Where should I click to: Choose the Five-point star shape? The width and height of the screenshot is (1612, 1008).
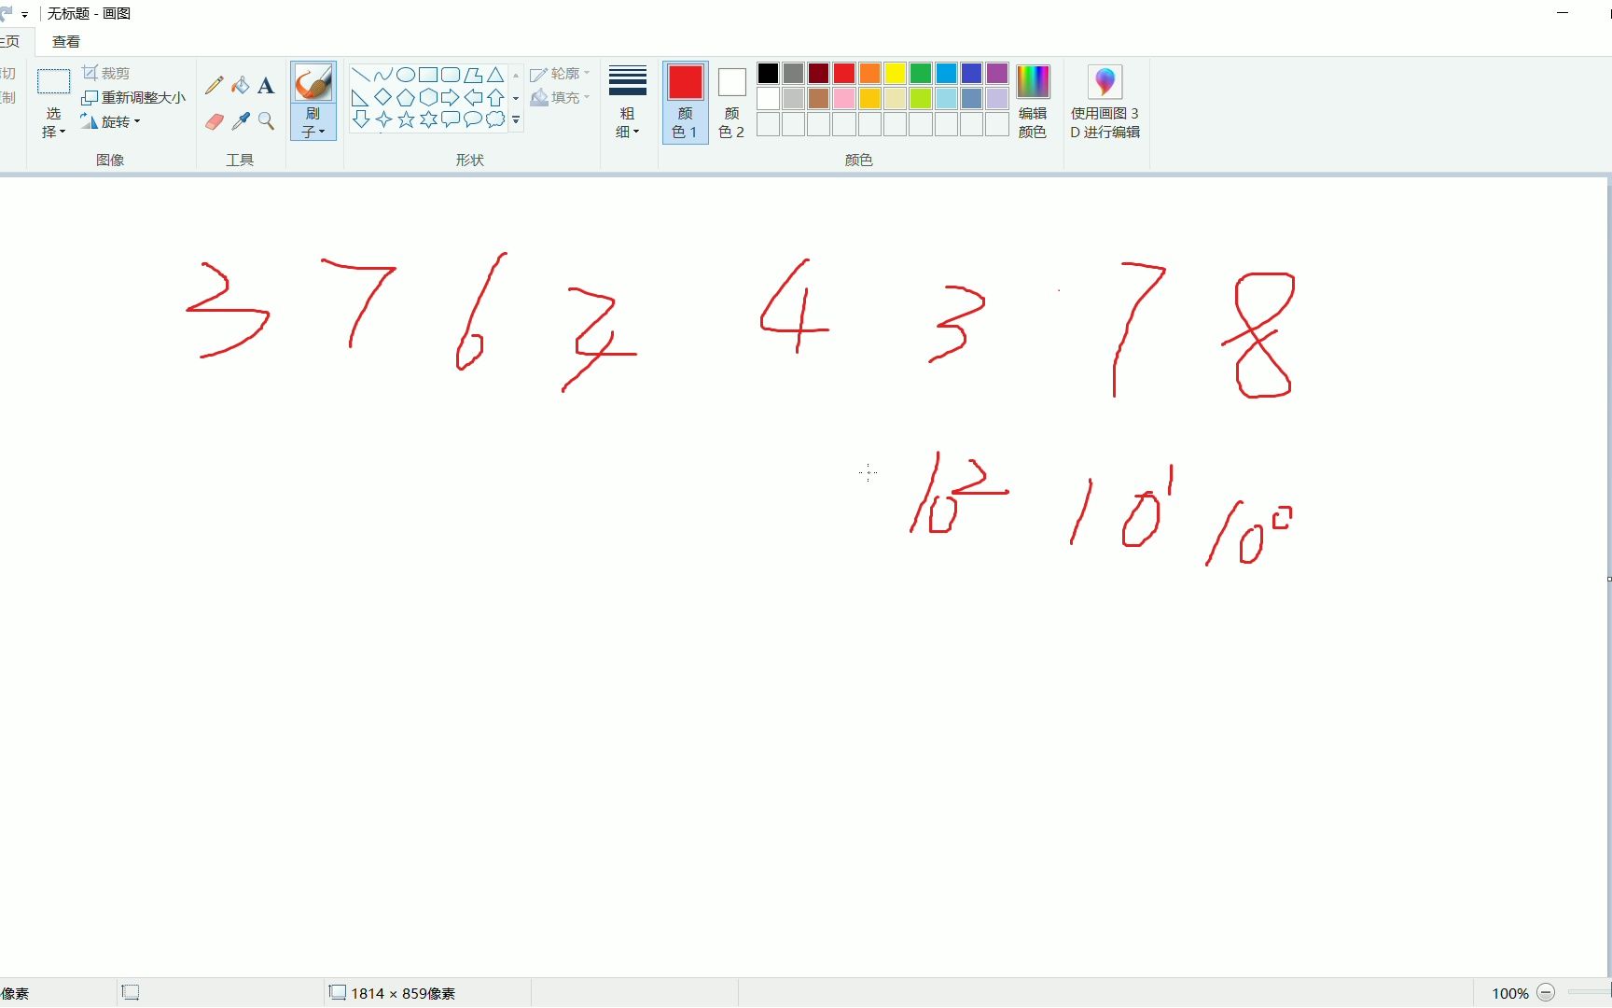tap(406, 119)
